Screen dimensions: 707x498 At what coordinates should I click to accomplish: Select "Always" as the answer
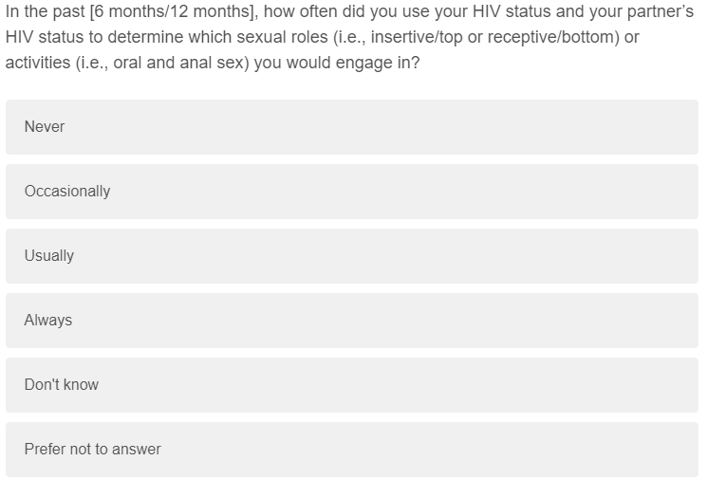(x=351, y=321)
